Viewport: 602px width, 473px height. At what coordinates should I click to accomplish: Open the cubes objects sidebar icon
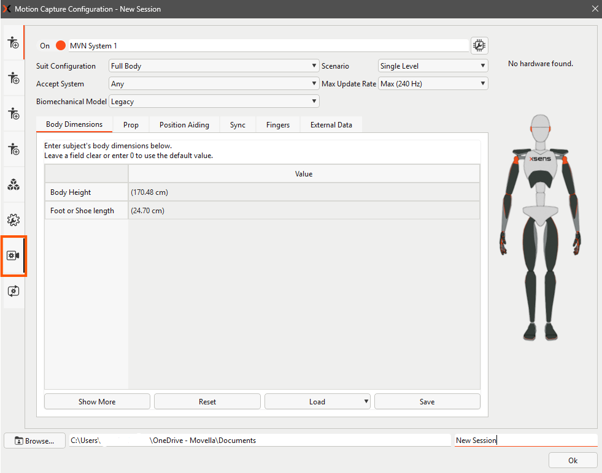[x=14, y=185]
